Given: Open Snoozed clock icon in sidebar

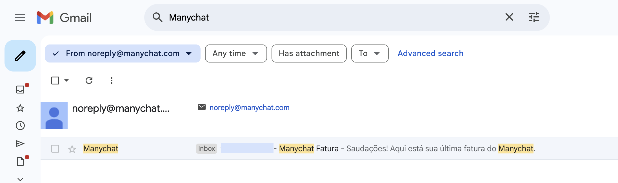Looking at the screenshot, I should click(x=20, y=126).
